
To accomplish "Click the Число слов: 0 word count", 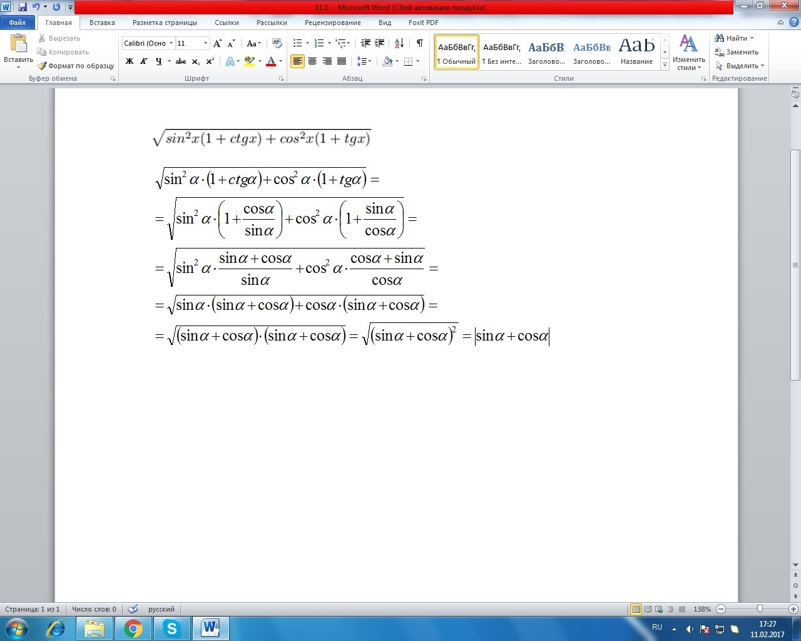I will pos(94,609).
